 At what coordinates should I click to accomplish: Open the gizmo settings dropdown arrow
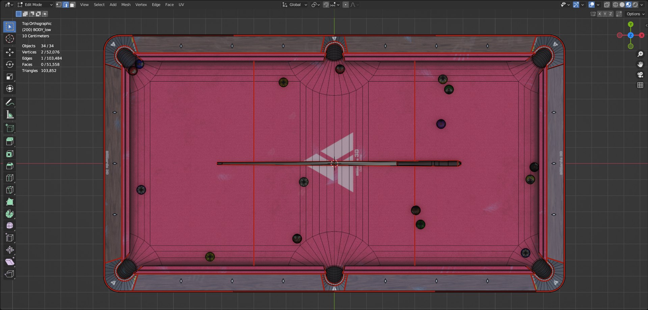tap(583, 5)
